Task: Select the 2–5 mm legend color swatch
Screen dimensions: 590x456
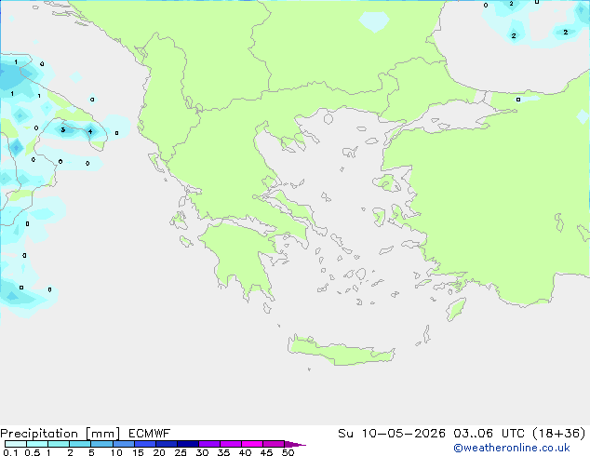Action: click(80, 444)
